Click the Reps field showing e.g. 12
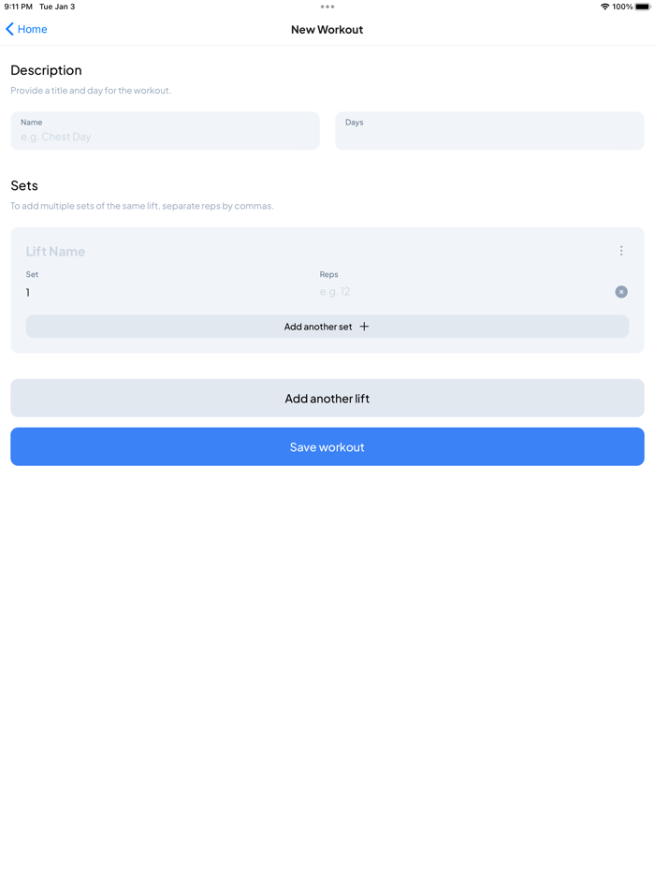 pyautogui.click(x=393, y=291)
